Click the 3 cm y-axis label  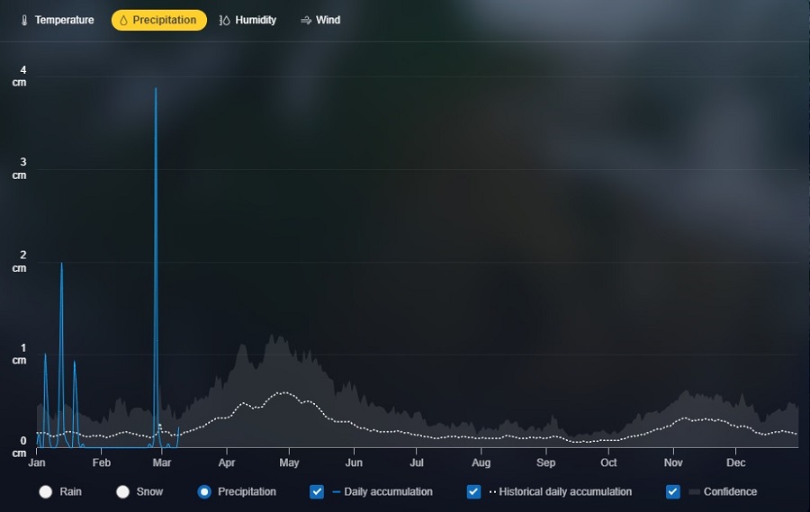19,168
